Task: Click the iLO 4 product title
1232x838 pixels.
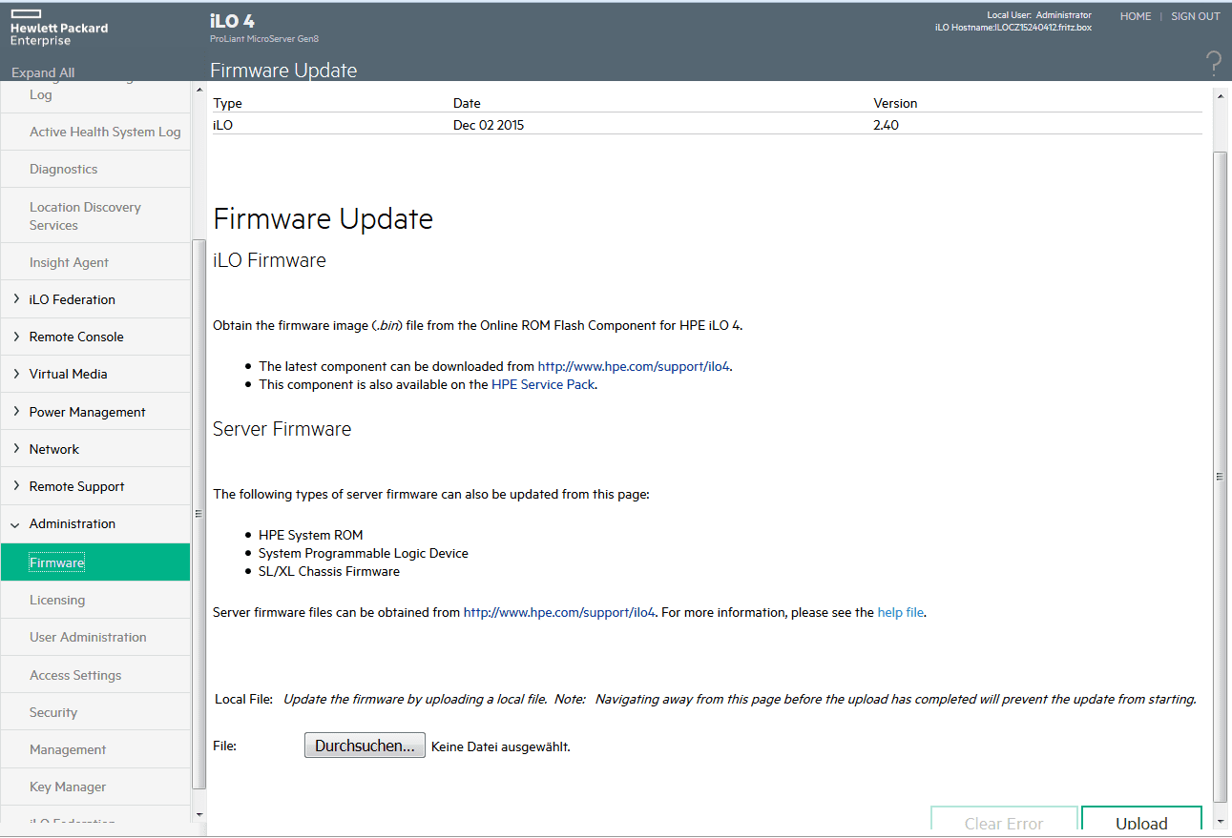Action: tap(233, 21)
